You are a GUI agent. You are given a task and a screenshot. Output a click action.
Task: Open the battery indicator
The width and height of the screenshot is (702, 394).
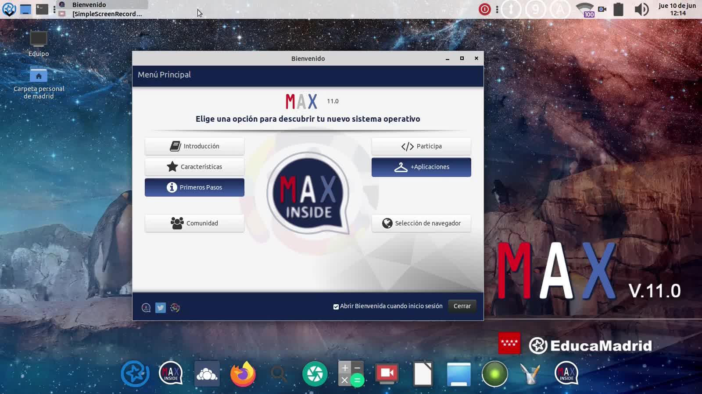pos(619,9)
